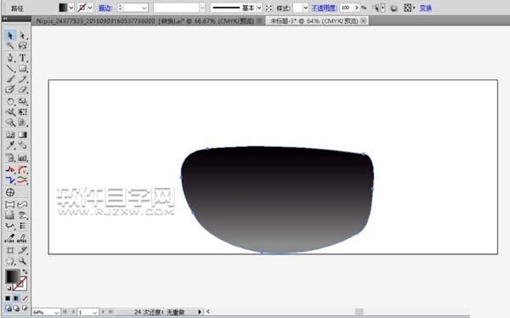The width and height of the screenshot is (510, 318).
Task: Set paint mode to None
Action: point(25,298)
